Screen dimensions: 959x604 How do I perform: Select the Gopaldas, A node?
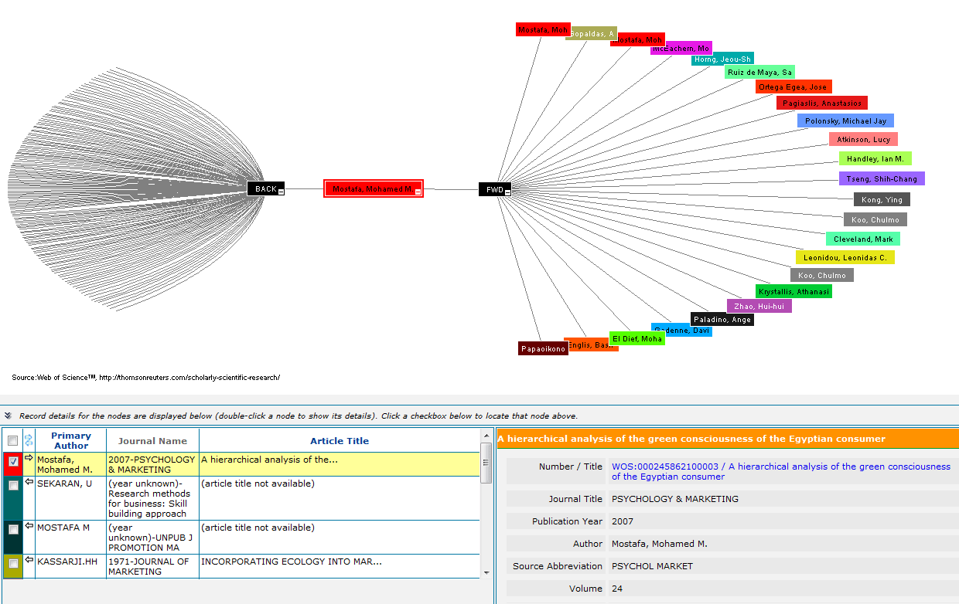tap(592, 34)
